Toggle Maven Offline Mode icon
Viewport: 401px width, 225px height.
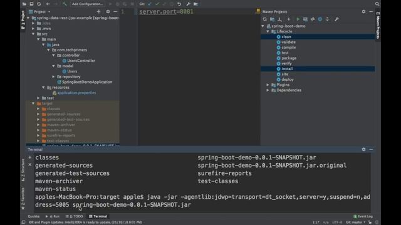click(x=313, y=19)
